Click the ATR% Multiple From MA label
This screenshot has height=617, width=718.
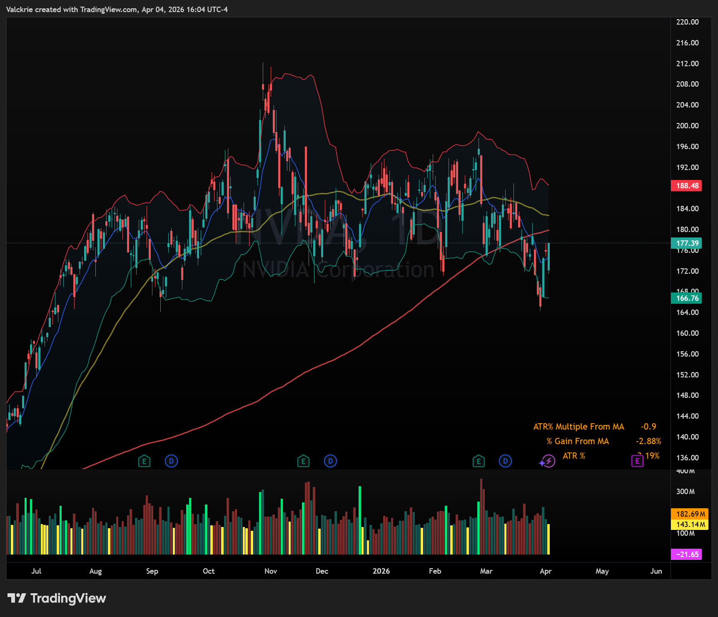578,427
